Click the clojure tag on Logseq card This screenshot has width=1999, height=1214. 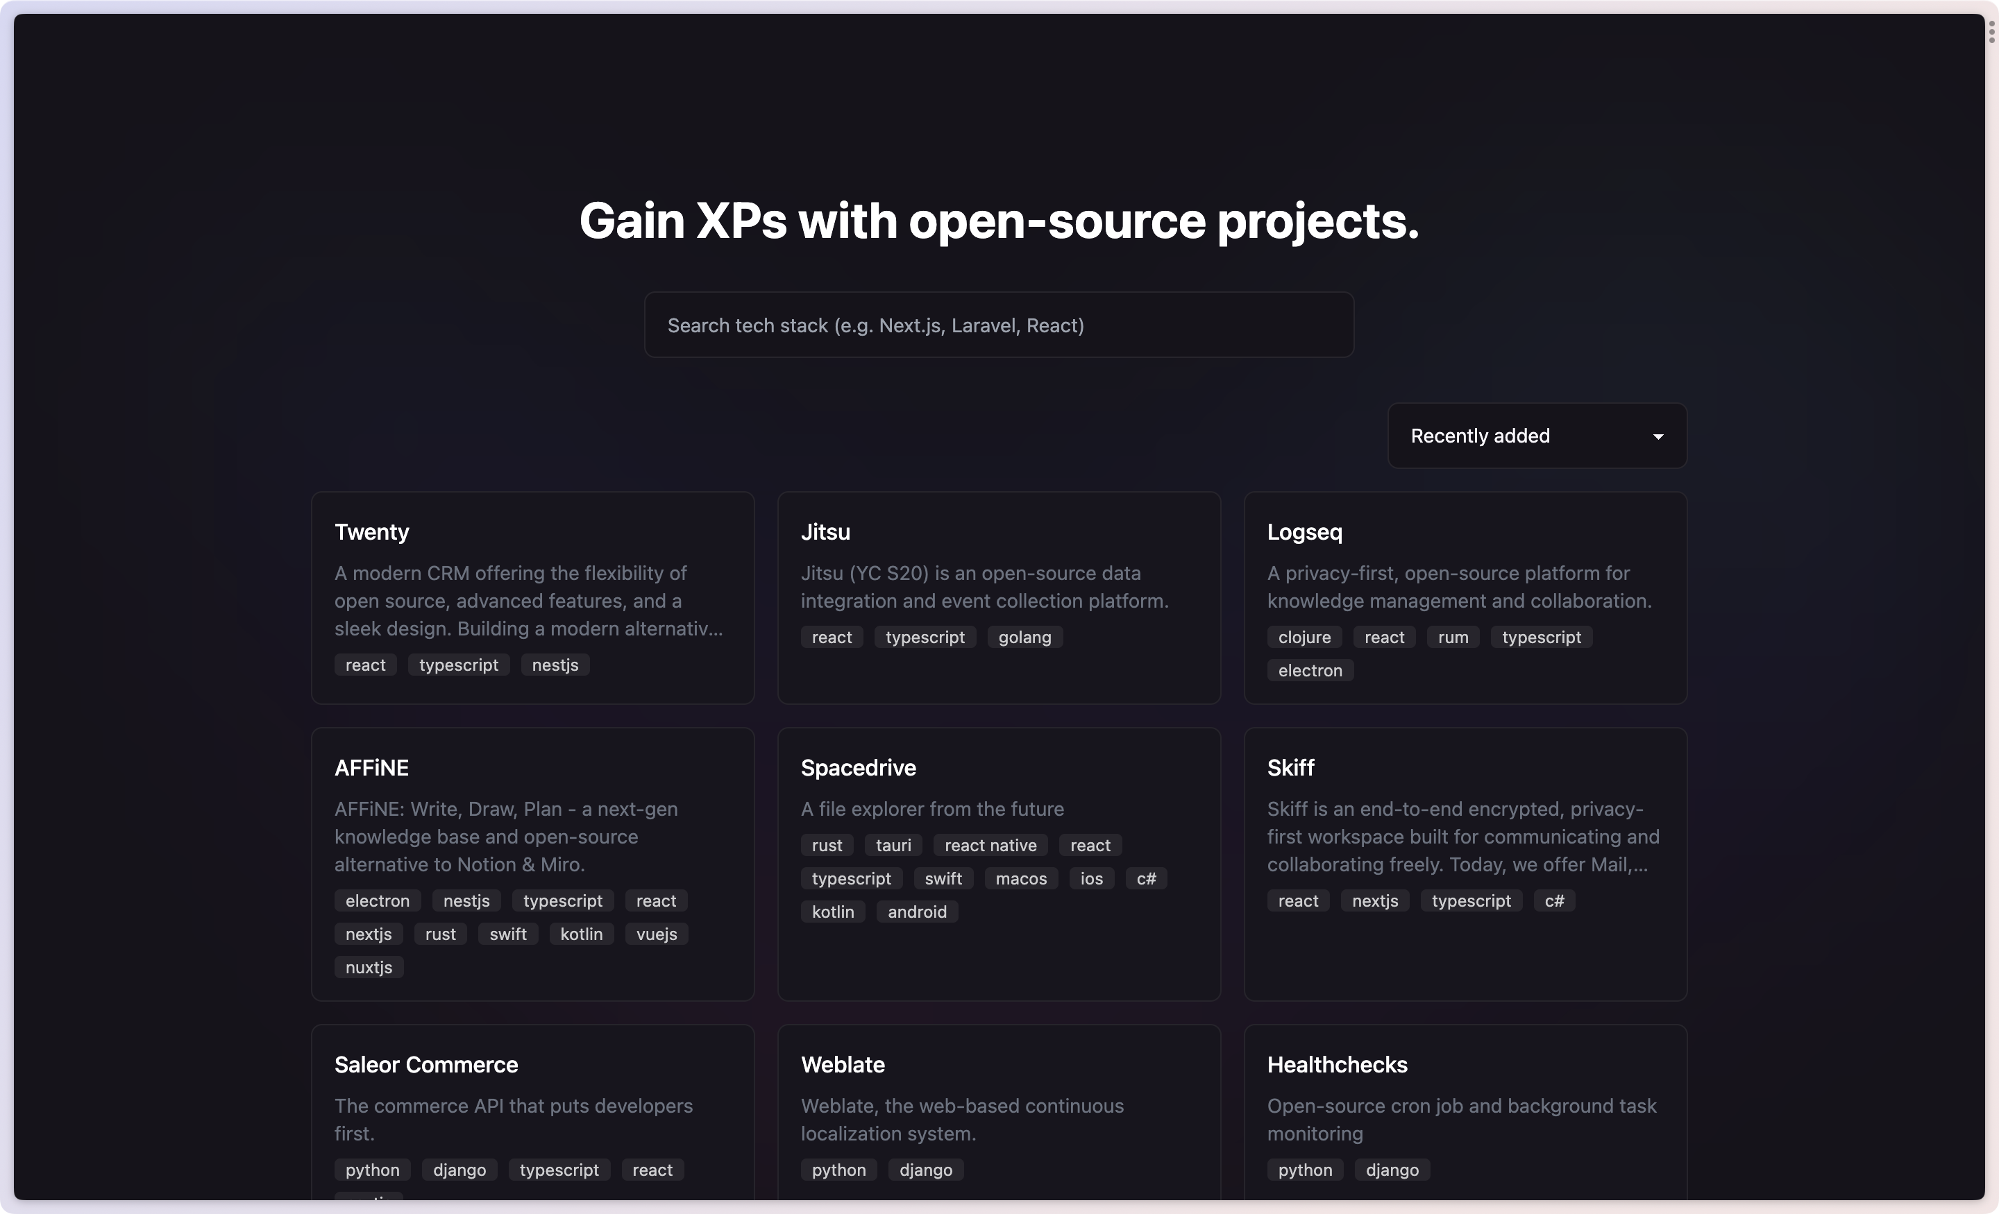[1304, 638]
